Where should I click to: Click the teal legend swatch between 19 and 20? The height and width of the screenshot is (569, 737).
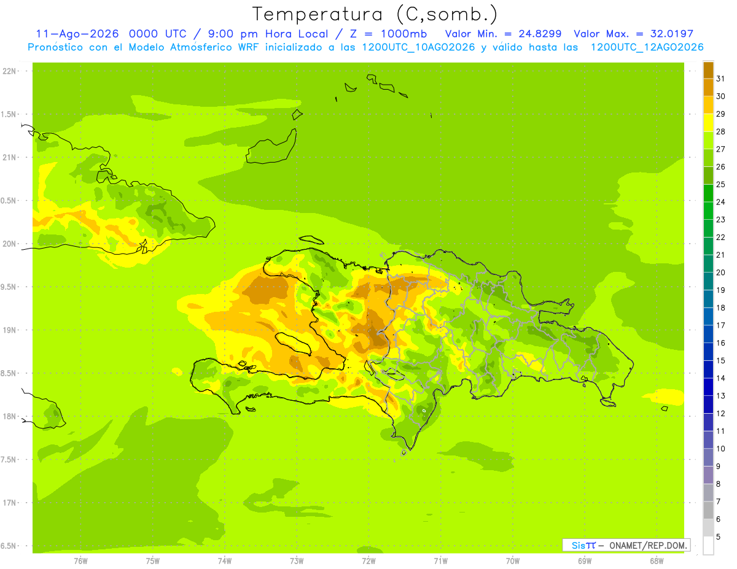point(708,281)
